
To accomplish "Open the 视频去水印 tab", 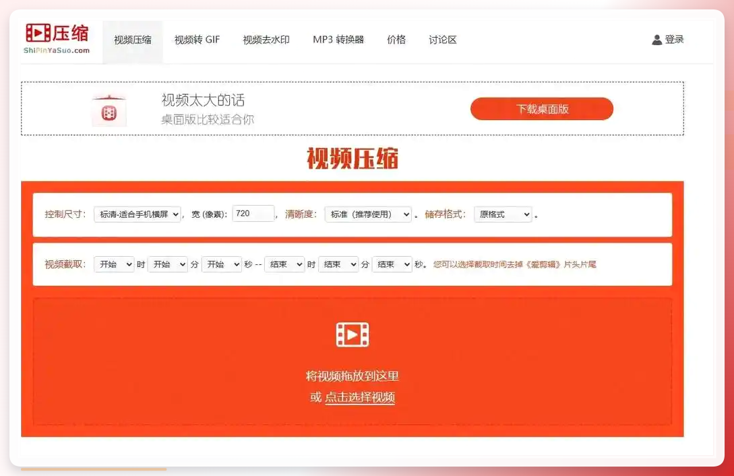I will pyautogui.click(x=266, y=40).
